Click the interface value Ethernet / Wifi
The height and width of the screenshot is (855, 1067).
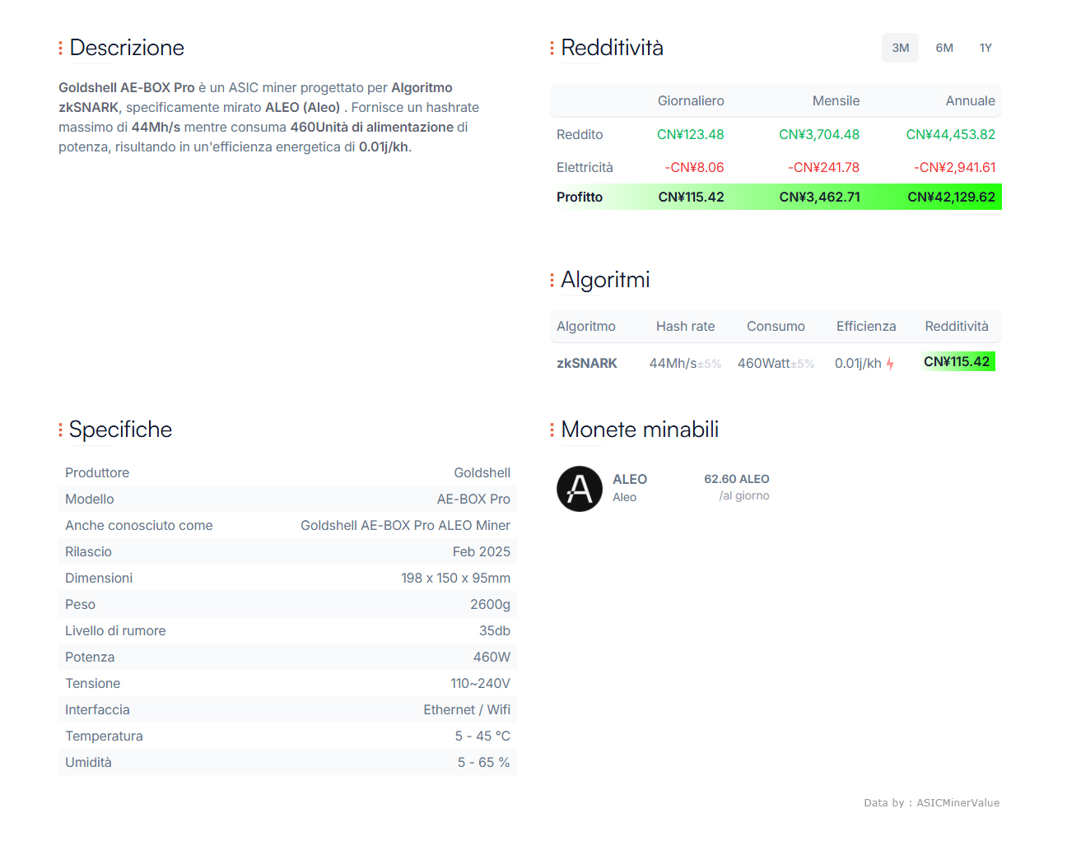467,709
